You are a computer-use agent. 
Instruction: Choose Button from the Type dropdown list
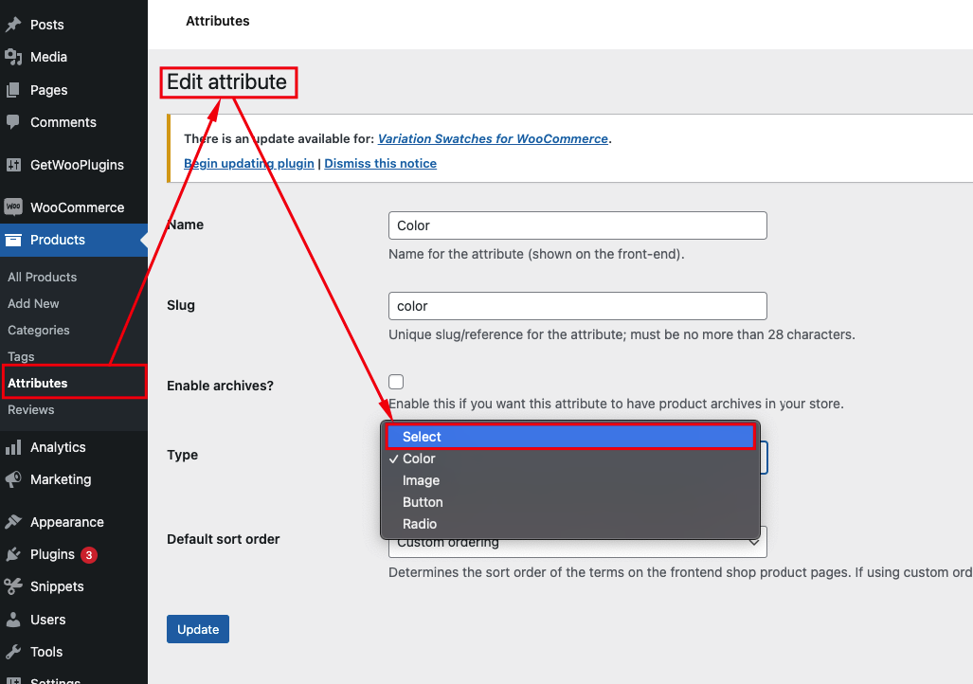(569, 502)
